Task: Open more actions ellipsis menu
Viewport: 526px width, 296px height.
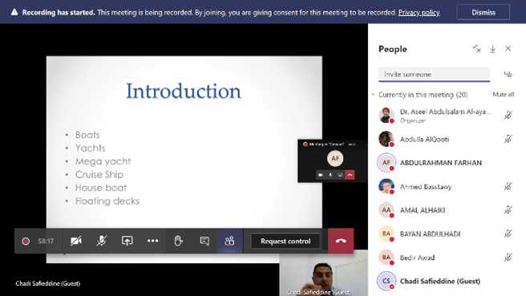Action: click(152, 241)
